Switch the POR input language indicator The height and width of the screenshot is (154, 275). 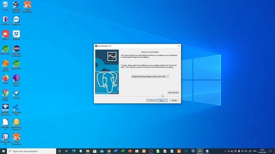(255, 151)
